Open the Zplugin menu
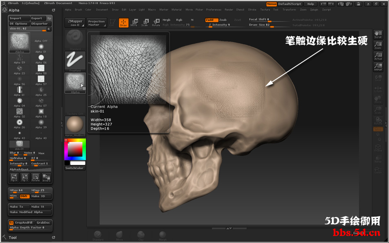The image size is (389, 243). [314, 10]
